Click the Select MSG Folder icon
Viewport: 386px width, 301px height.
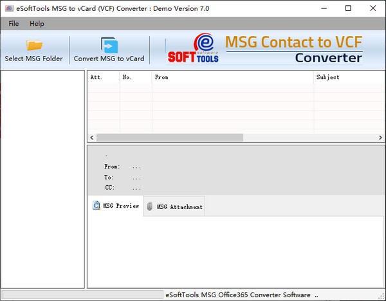(33, 46)
